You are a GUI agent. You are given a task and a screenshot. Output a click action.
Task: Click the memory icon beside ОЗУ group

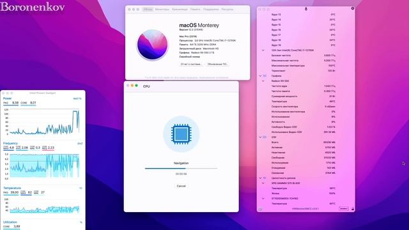point(265,137)
